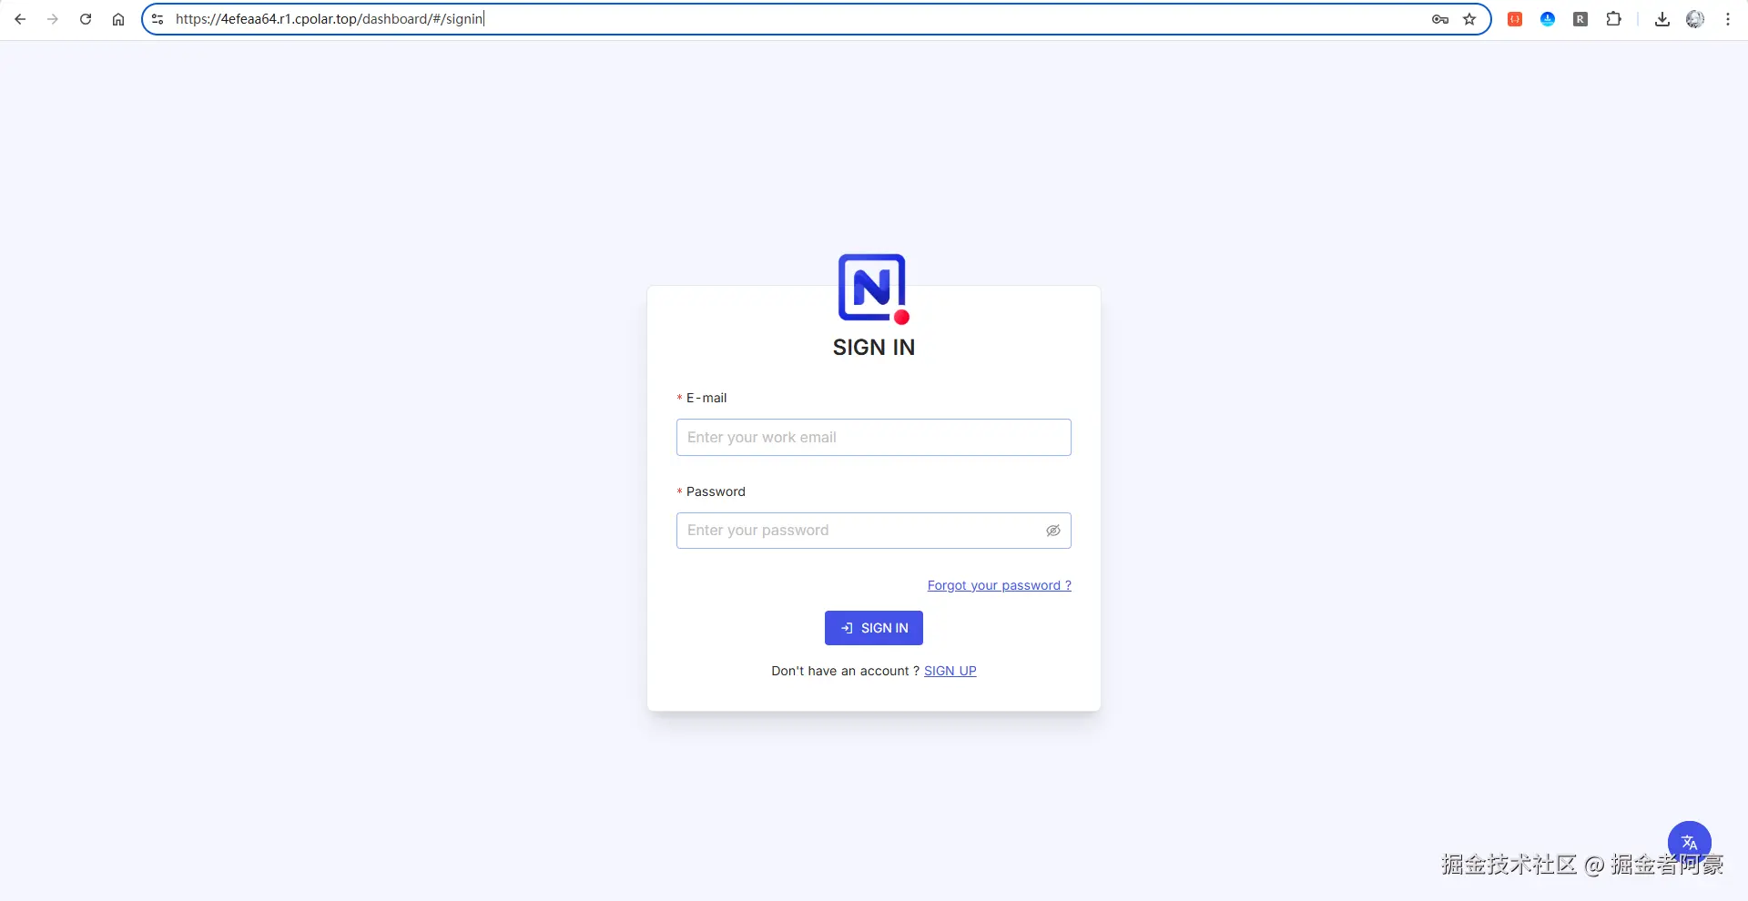
Task: Open the SIGN UP link
Action: 950,671
